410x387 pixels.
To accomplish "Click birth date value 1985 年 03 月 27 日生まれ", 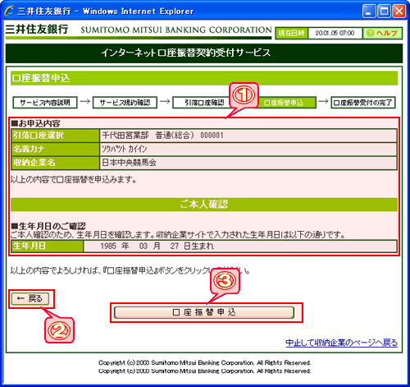I will pyautogui.click(x=157, y=246).
